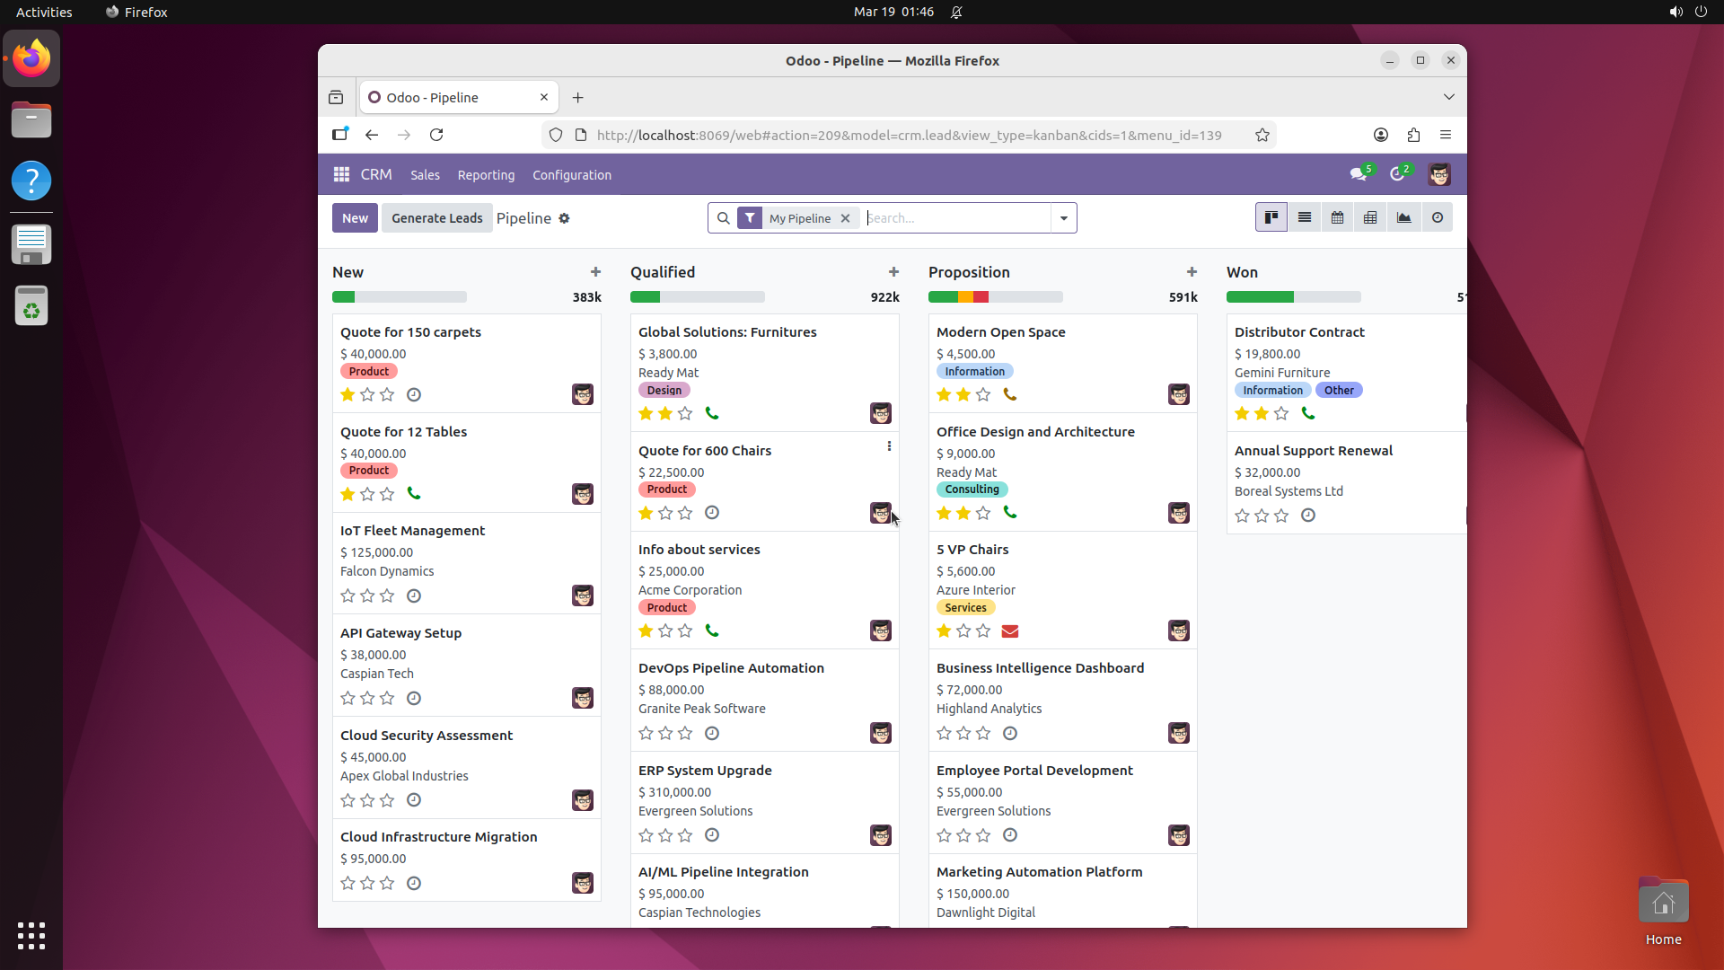Set third star priority on IoT Fleet Management
The width and height of the screenshot is (1724, 970).
[387, 595]
